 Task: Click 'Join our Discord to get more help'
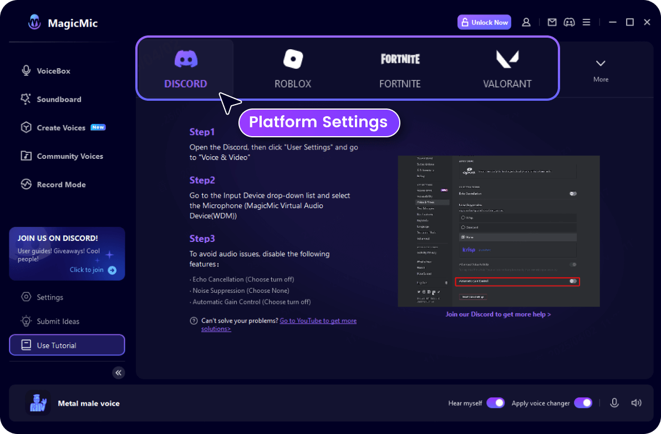499,314
